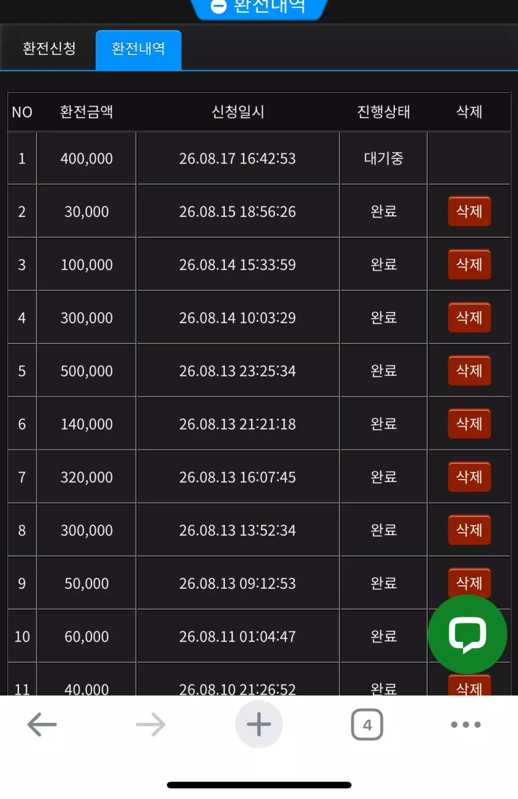Open a new tab with plus icon
518x799 pixels.
click(x=259, y=725)
